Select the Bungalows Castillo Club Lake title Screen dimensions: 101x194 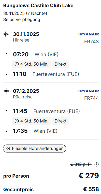[38, 6]
